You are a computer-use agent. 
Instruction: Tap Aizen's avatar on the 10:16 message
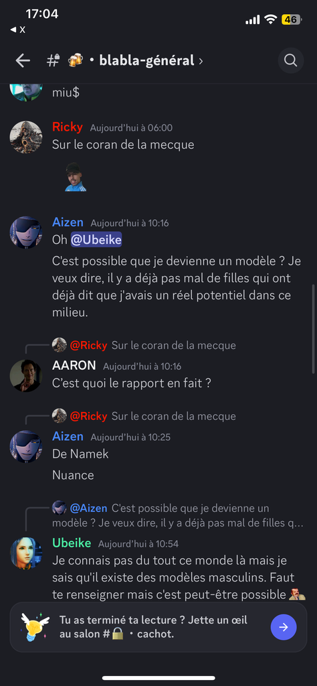26,232
